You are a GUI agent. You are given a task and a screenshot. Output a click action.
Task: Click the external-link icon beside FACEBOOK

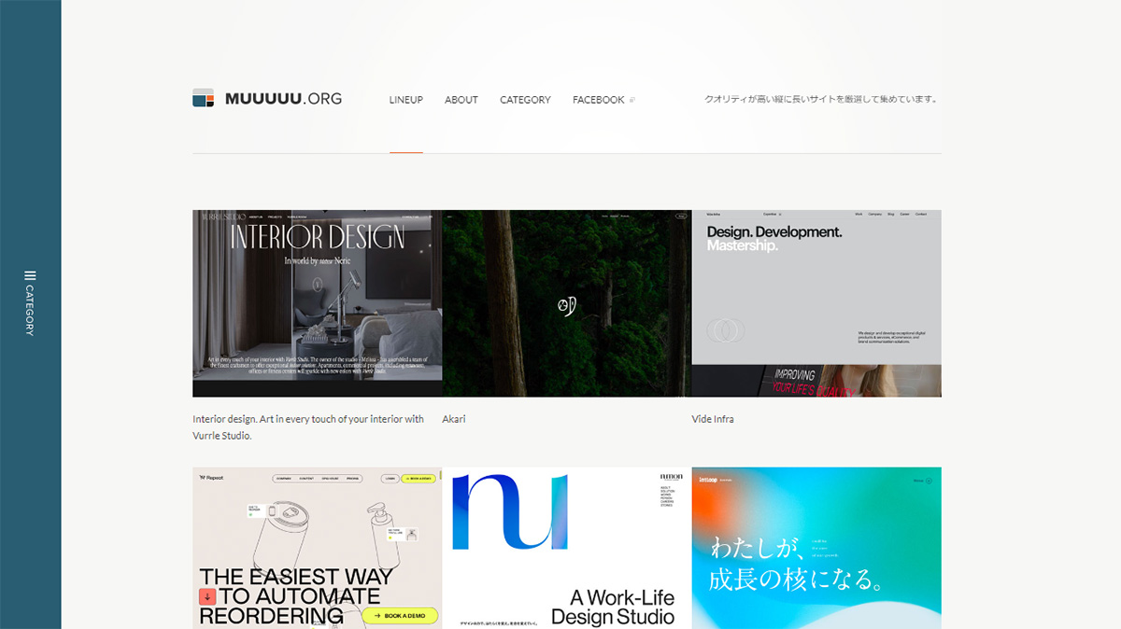pos(632,99)
